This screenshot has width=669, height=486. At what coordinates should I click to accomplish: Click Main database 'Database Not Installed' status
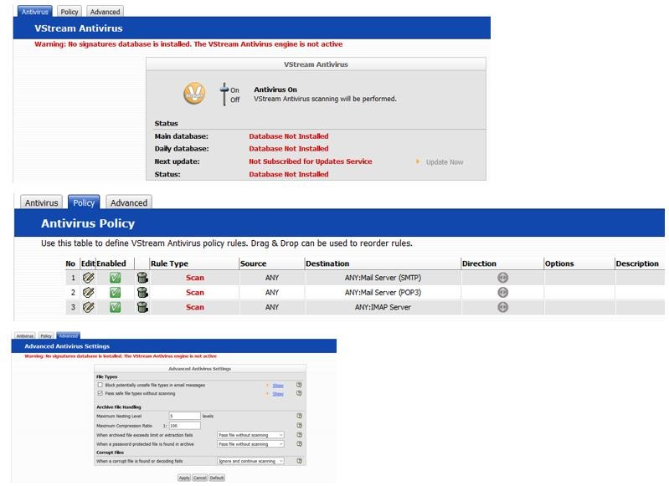coord(289,136)
